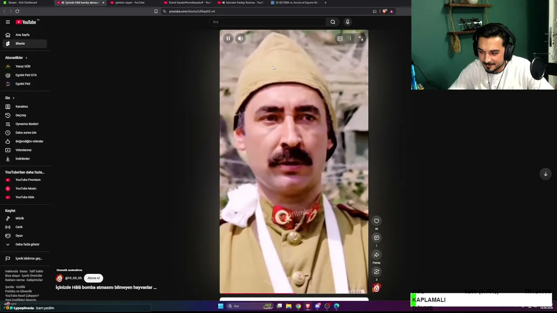Open Geçmiş watch history
Image resolution: width=557 pixels, height=313 pixels.
point(25,115)
